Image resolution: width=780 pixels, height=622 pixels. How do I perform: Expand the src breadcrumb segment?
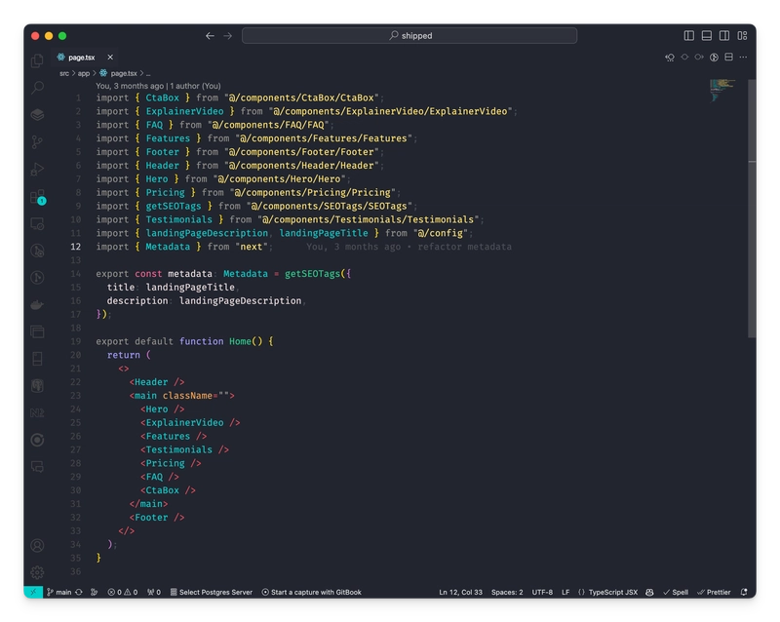tap(64, 73)
